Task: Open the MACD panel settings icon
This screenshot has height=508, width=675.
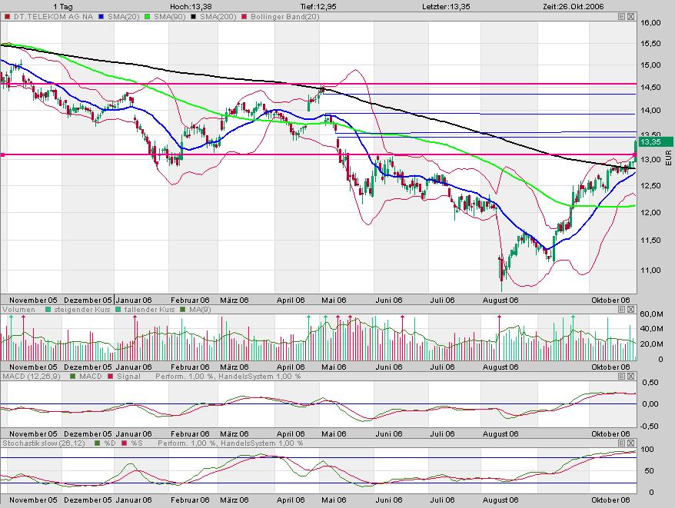Action: [x=620, y=377]
